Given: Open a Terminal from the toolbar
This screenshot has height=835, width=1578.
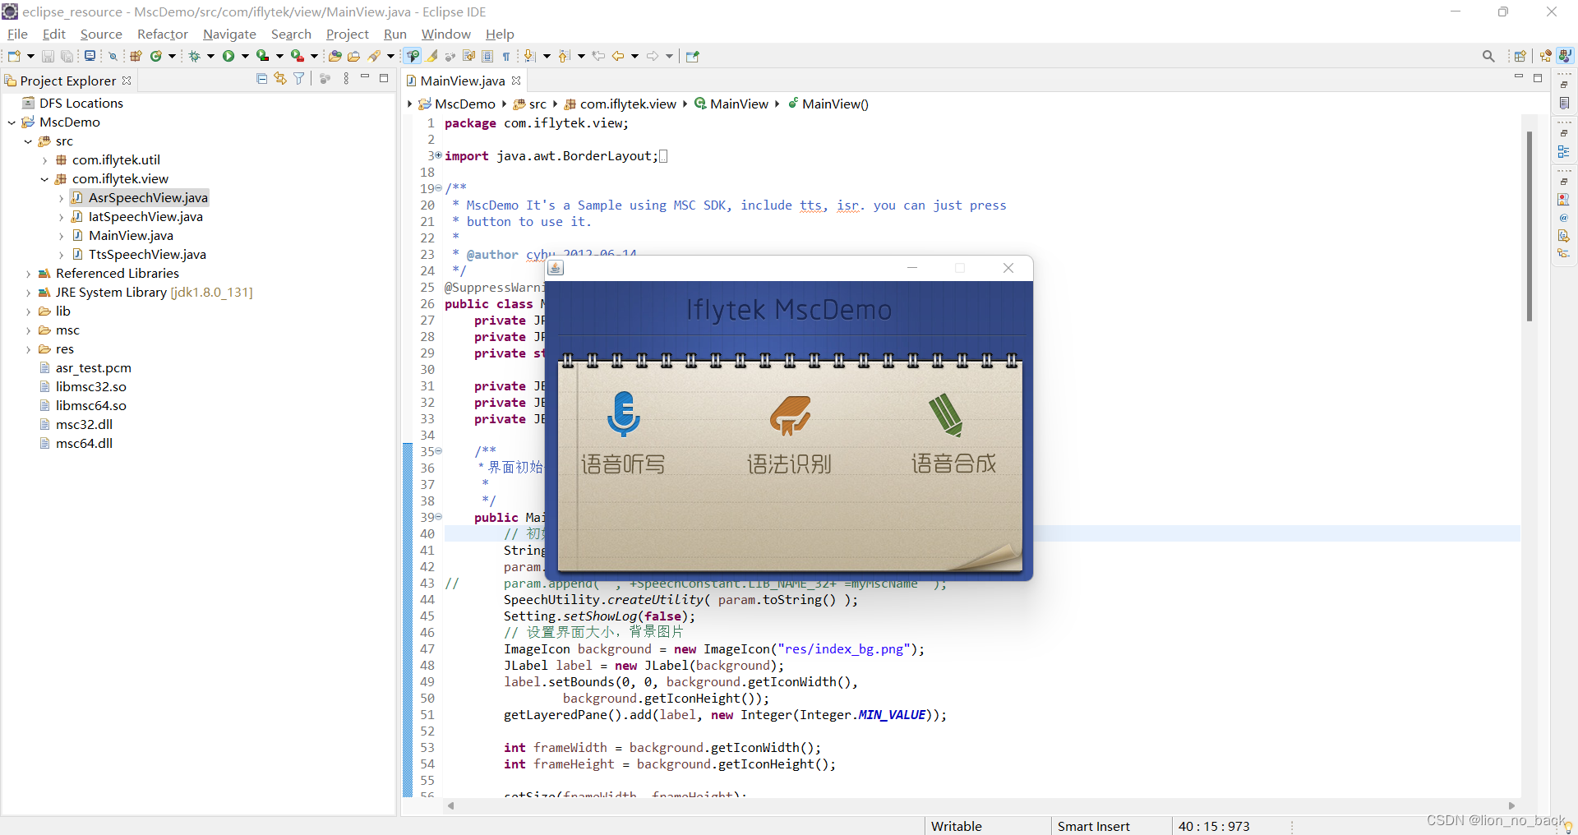Looking at the screenshot, I should point(90,56).
